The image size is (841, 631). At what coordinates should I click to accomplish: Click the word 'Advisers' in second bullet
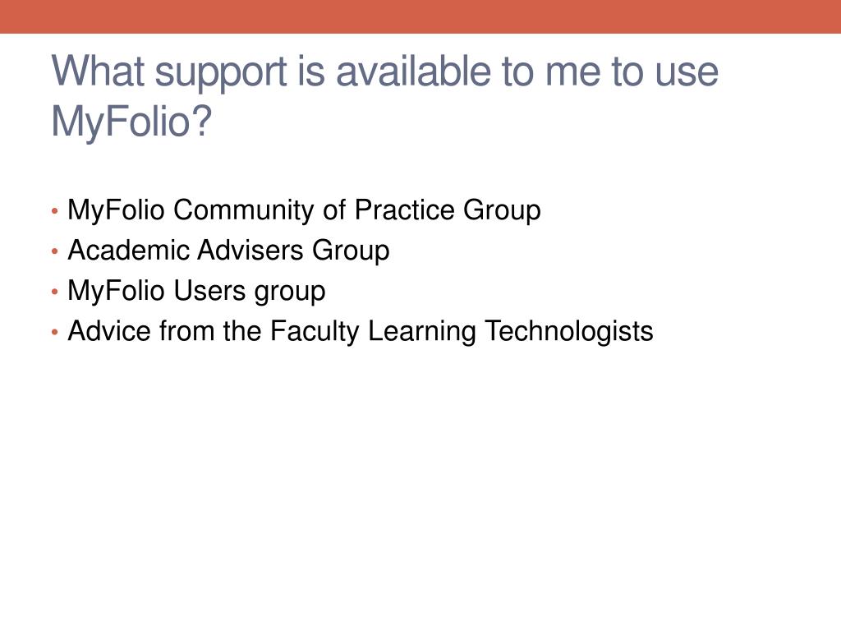(x=250, y=250)
